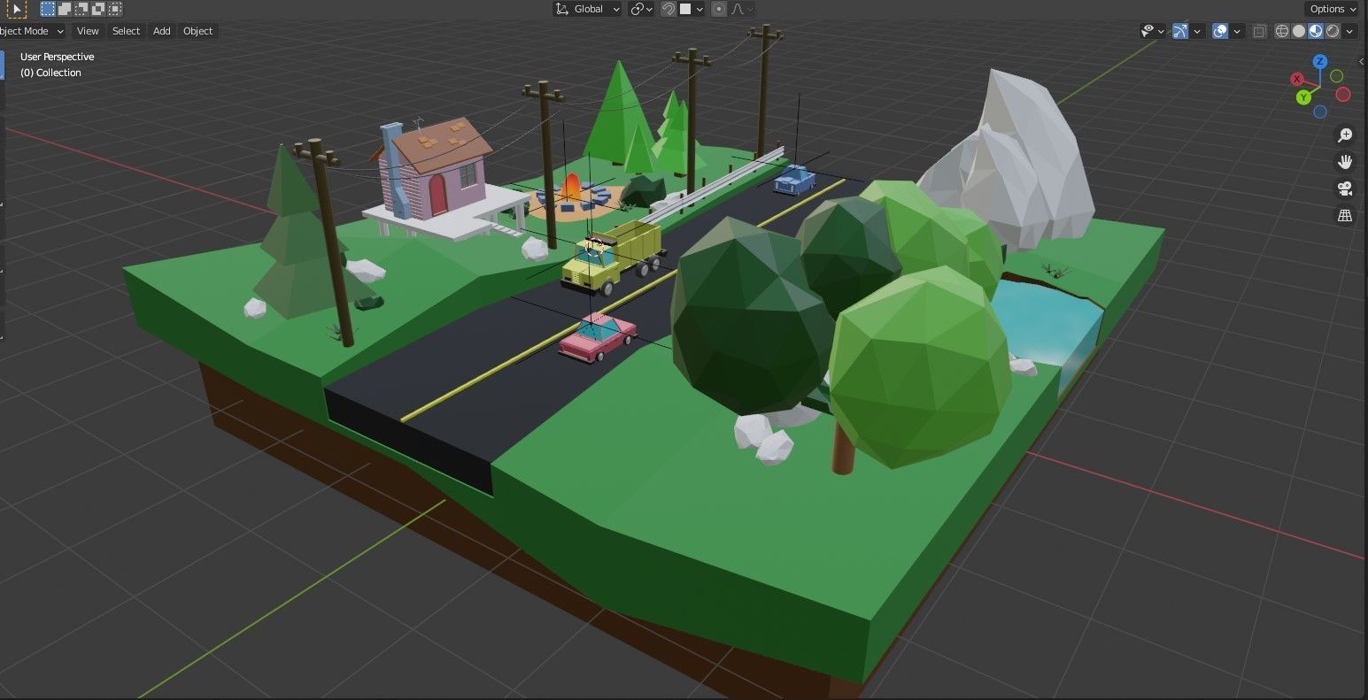Image resolution: width=1368 pixels, height=700 pixels.
Task: Choose the Invert Selection mode icon
Action: 98,9
